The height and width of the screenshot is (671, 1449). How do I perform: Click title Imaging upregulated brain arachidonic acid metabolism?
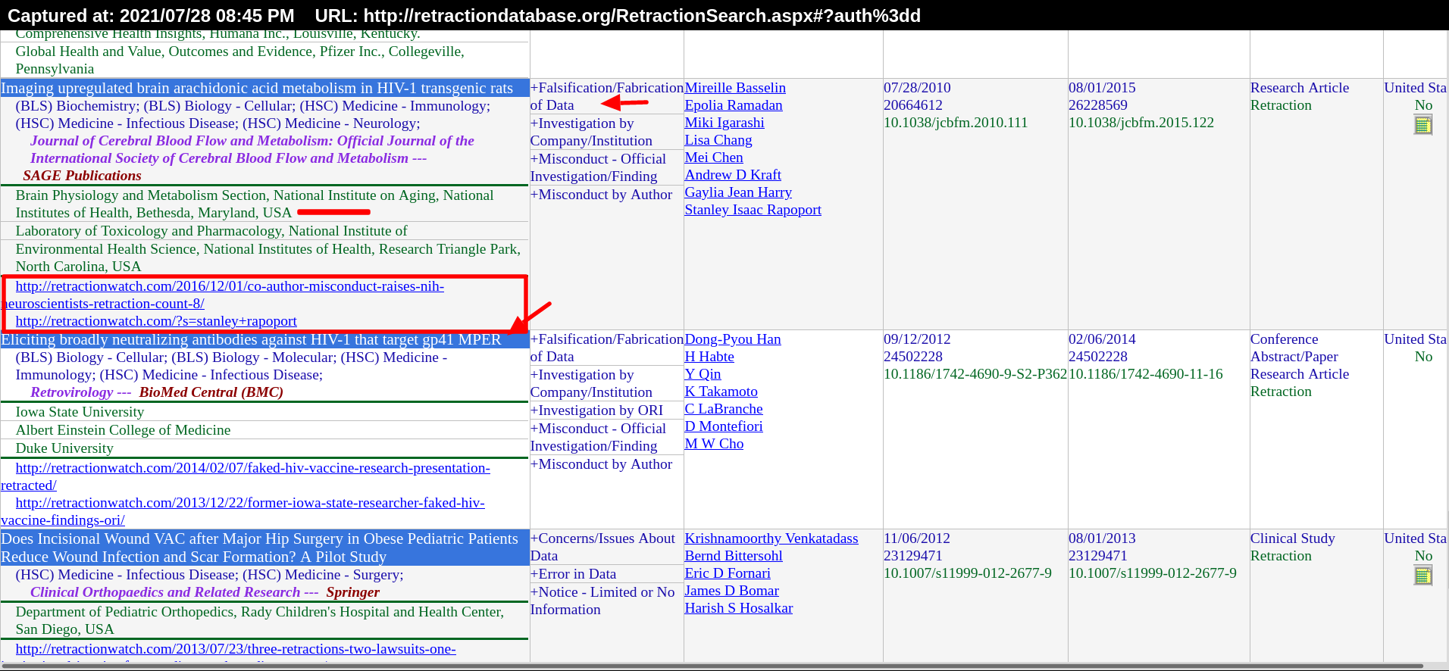[258, 88]
